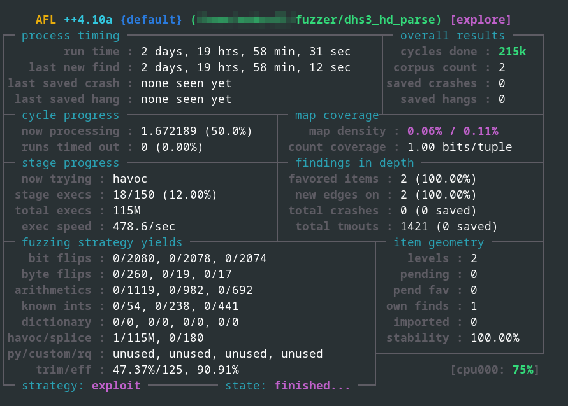Click the own finds value '1'

click(474, 306)
